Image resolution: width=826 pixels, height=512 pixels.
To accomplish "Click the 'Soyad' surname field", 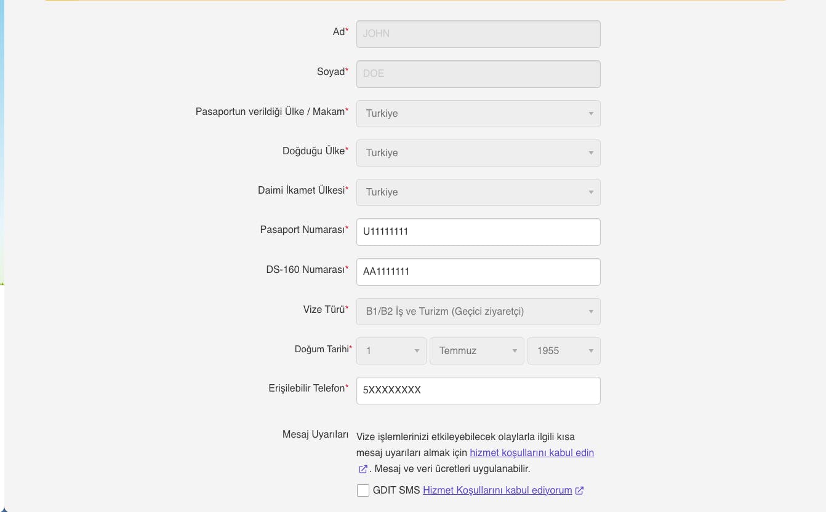I will (x=478, y=74).
